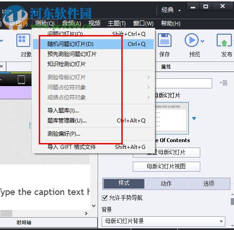
Task: Close the application window
Action: [223, 6]
